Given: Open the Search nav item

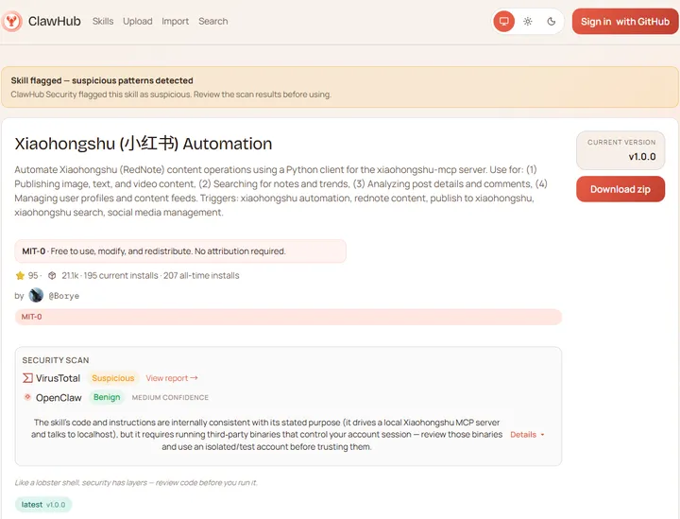Looking at the screenshot, I should pyautogui.click(x=212, y=21).
